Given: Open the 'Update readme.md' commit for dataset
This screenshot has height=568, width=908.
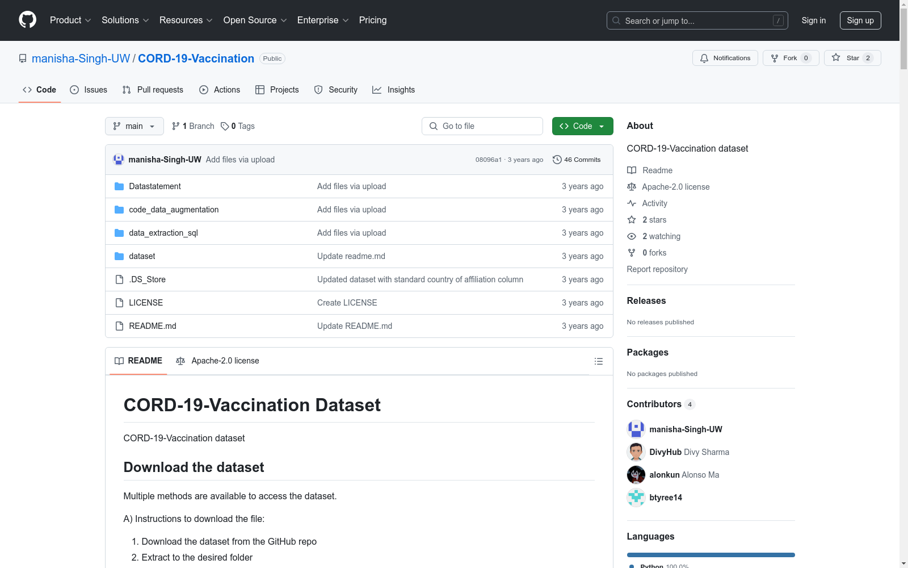Looking at the screenshot, I should (351, 256).
